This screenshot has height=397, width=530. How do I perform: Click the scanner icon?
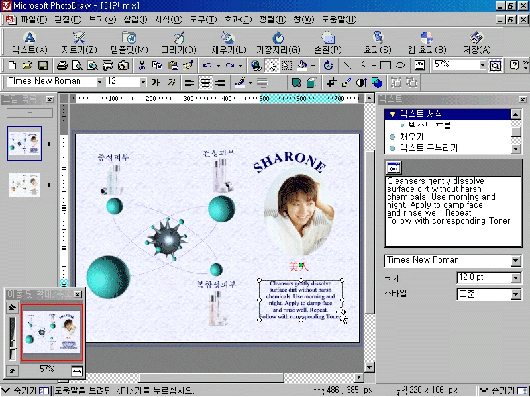click(108, 65)
